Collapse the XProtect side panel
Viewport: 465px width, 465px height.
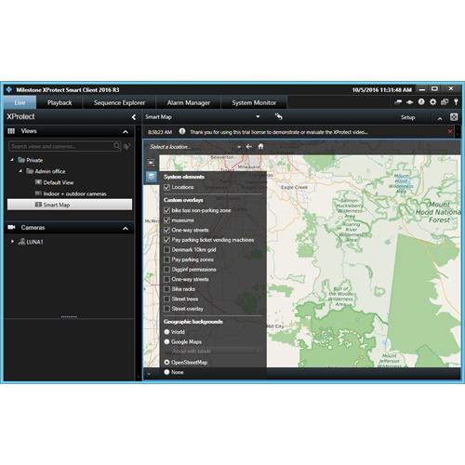pos(134,117)
